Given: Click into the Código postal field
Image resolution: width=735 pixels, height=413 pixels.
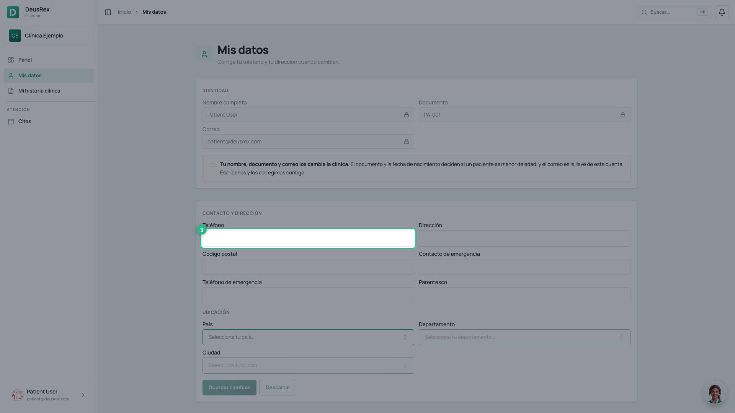Looking at the screenshot, I should (308, 267).
